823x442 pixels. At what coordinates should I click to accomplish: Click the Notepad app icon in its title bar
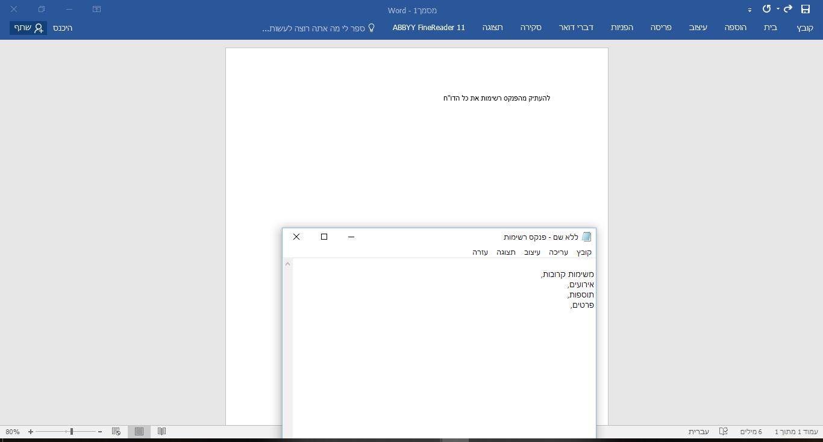(587, 237)
